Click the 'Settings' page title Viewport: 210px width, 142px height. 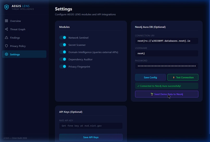click(x=64, y=9)
